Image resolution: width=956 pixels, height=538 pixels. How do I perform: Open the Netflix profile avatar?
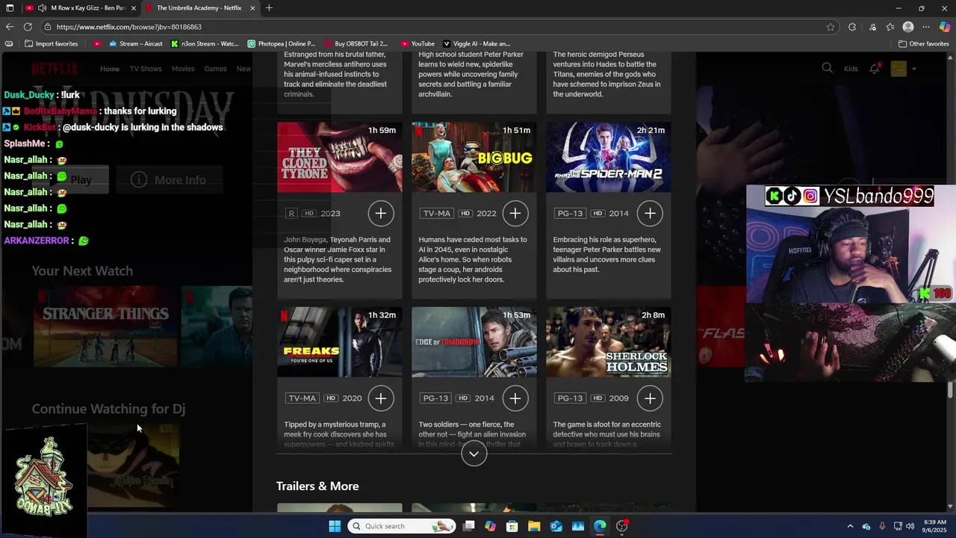tap(898, 68)
